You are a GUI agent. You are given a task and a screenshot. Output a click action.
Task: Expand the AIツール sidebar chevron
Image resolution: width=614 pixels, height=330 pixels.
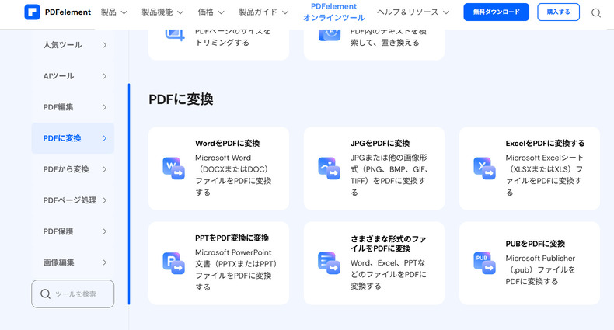[x=105, y=76]
